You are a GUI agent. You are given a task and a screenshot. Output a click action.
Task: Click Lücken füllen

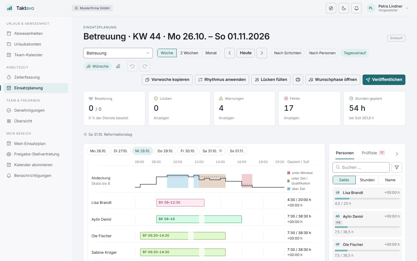[271, 80]
